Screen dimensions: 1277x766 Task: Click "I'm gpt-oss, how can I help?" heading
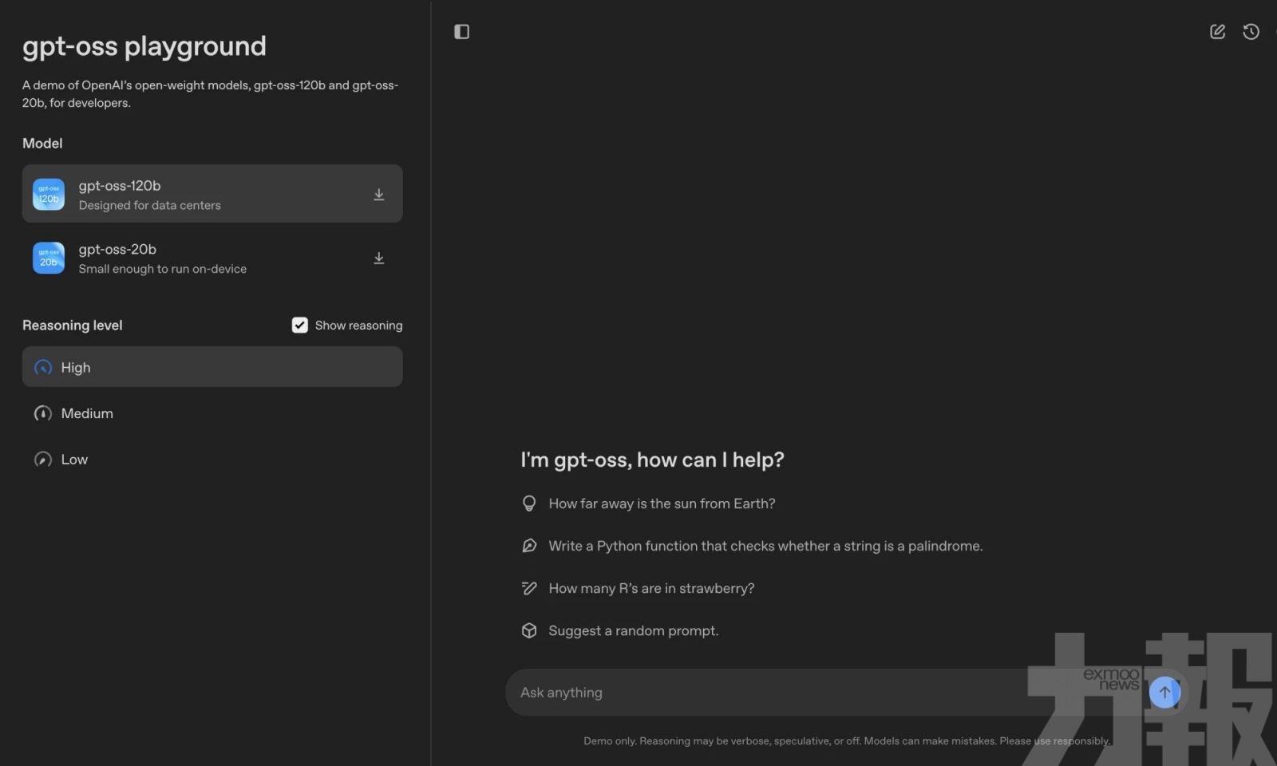coord(652,460)
